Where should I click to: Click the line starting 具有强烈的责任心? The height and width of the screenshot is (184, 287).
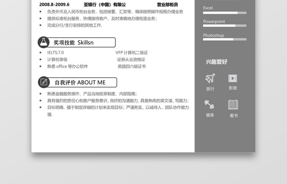[x=118, y=101]
